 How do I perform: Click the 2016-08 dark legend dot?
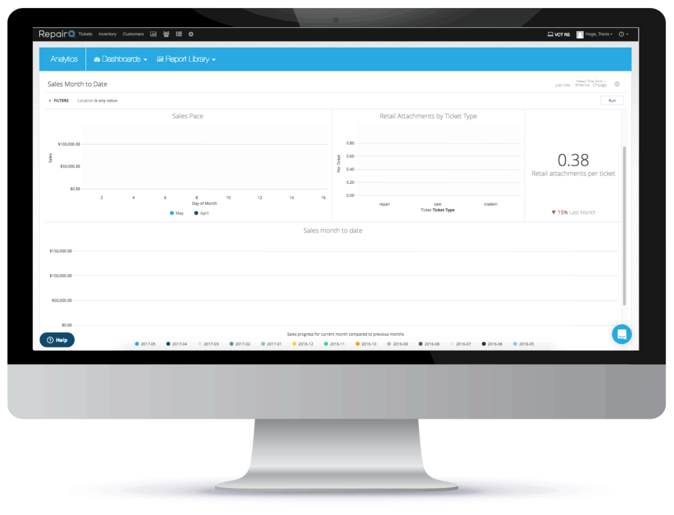(x=420, y=344)
